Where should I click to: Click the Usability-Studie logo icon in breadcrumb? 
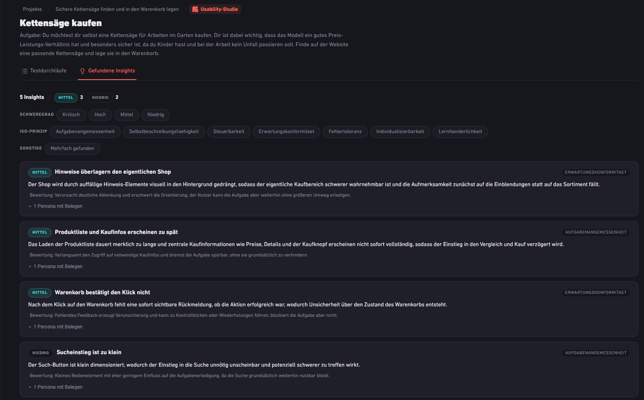(x=195, y=9)
